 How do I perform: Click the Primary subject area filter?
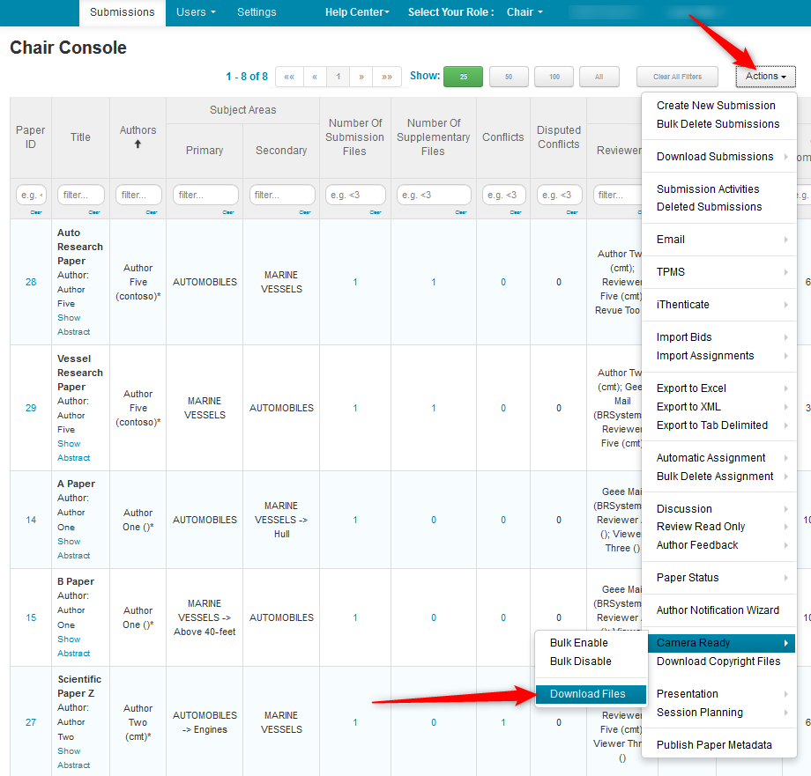coord(205,195)
